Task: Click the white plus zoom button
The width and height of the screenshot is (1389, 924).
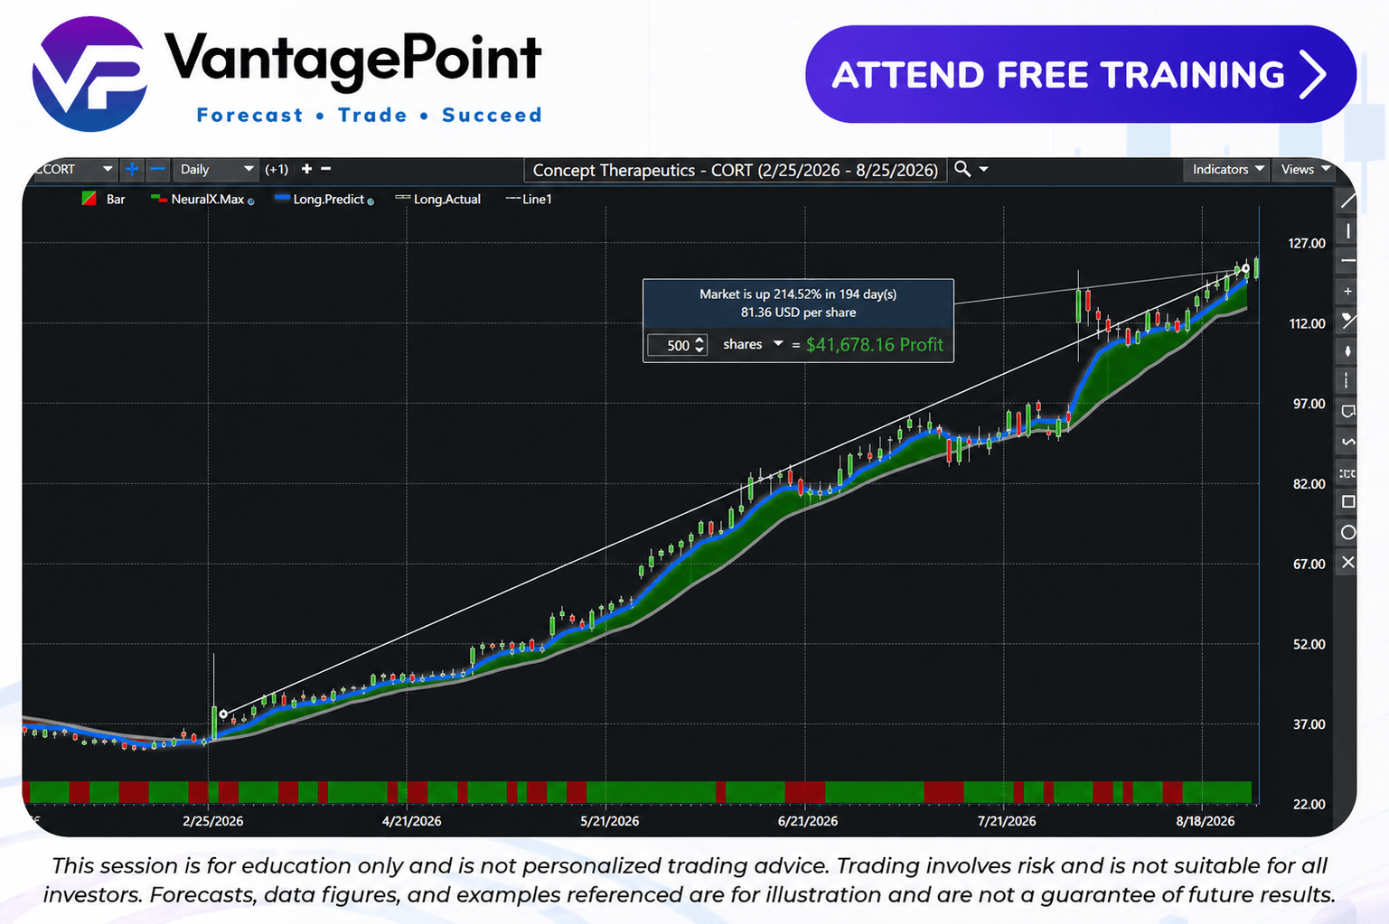Action: tap(306, 169)
